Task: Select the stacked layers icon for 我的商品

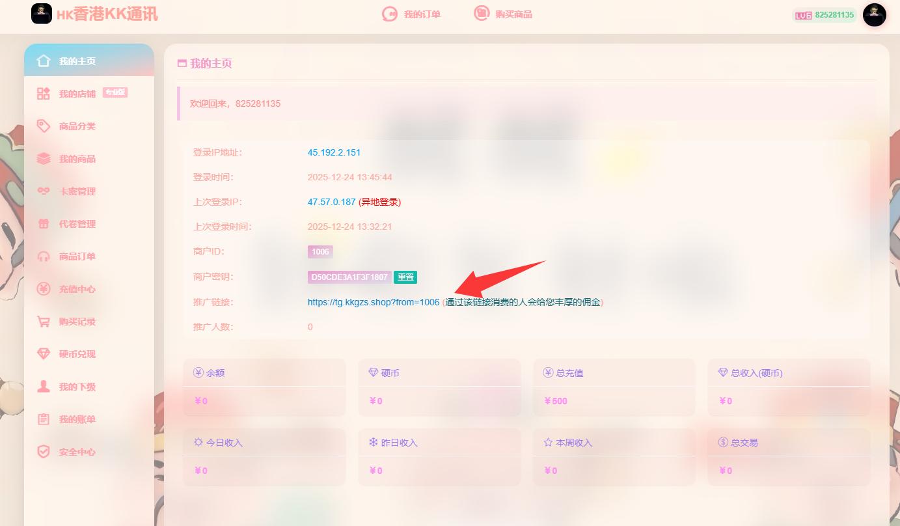Action: 44,159
